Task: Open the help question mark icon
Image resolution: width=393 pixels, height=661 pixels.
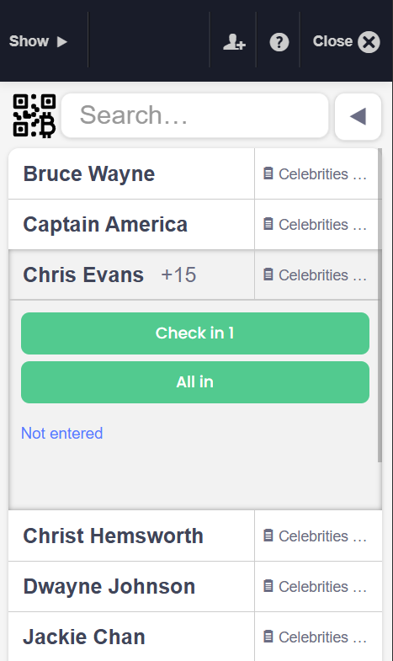Action: tap(279, 42)
